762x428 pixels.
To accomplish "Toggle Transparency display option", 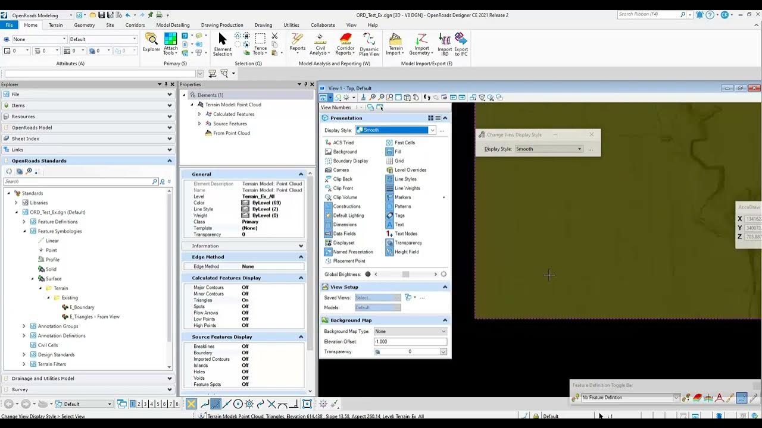I will point(404,243).
